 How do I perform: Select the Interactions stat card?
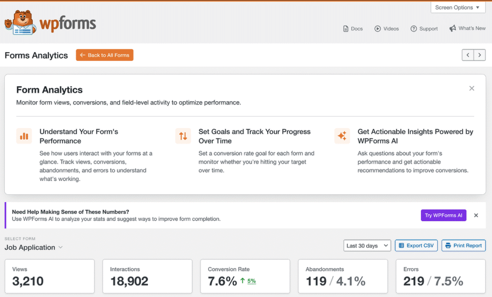point(148,276)
